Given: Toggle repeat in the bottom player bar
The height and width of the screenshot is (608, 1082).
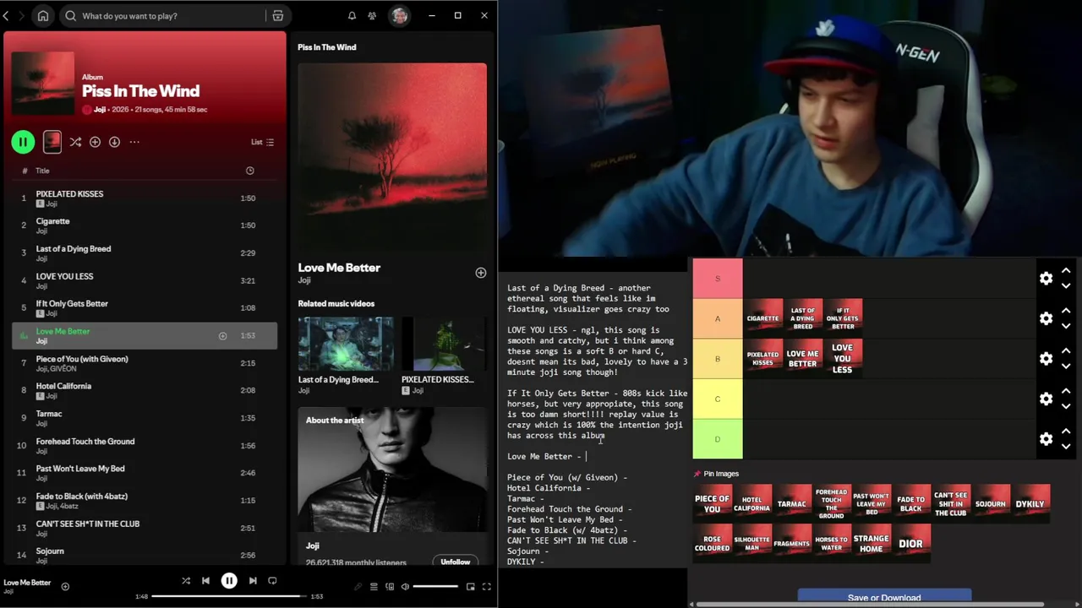Looking at the screenshot, I should pos(272,580).
